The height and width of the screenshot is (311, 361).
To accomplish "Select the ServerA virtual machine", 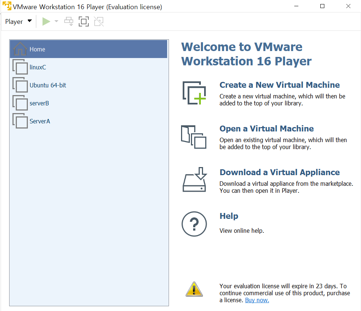I will (x=89, y=121).
